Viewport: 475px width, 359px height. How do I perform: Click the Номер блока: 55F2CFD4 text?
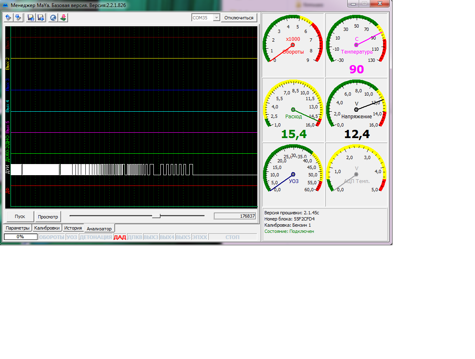coord(289,219)
